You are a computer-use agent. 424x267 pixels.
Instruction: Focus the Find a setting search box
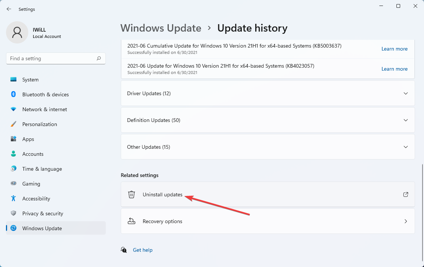click(x=51, y=58)
